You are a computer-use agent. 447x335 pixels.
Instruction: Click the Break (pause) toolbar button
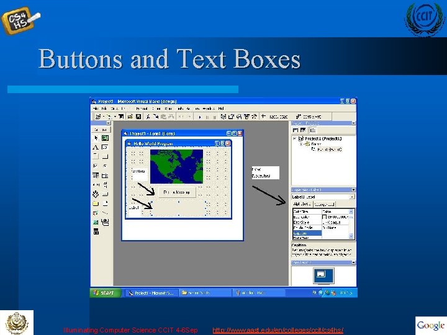[x=207, y=117]
